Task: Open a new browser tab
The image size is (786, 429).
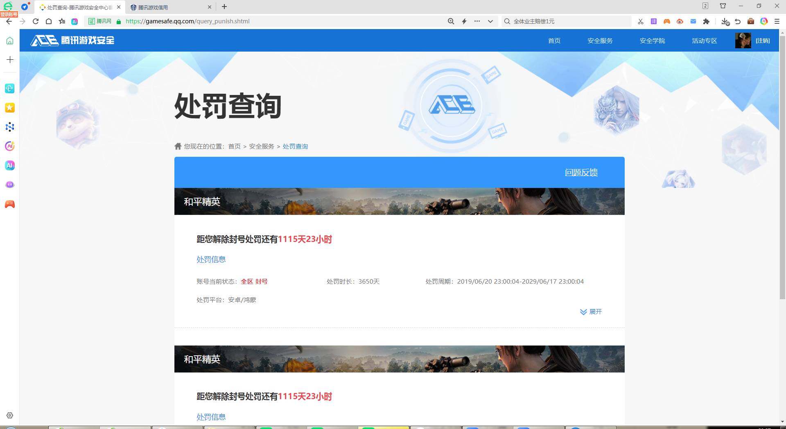Action: tap(224, 7)
